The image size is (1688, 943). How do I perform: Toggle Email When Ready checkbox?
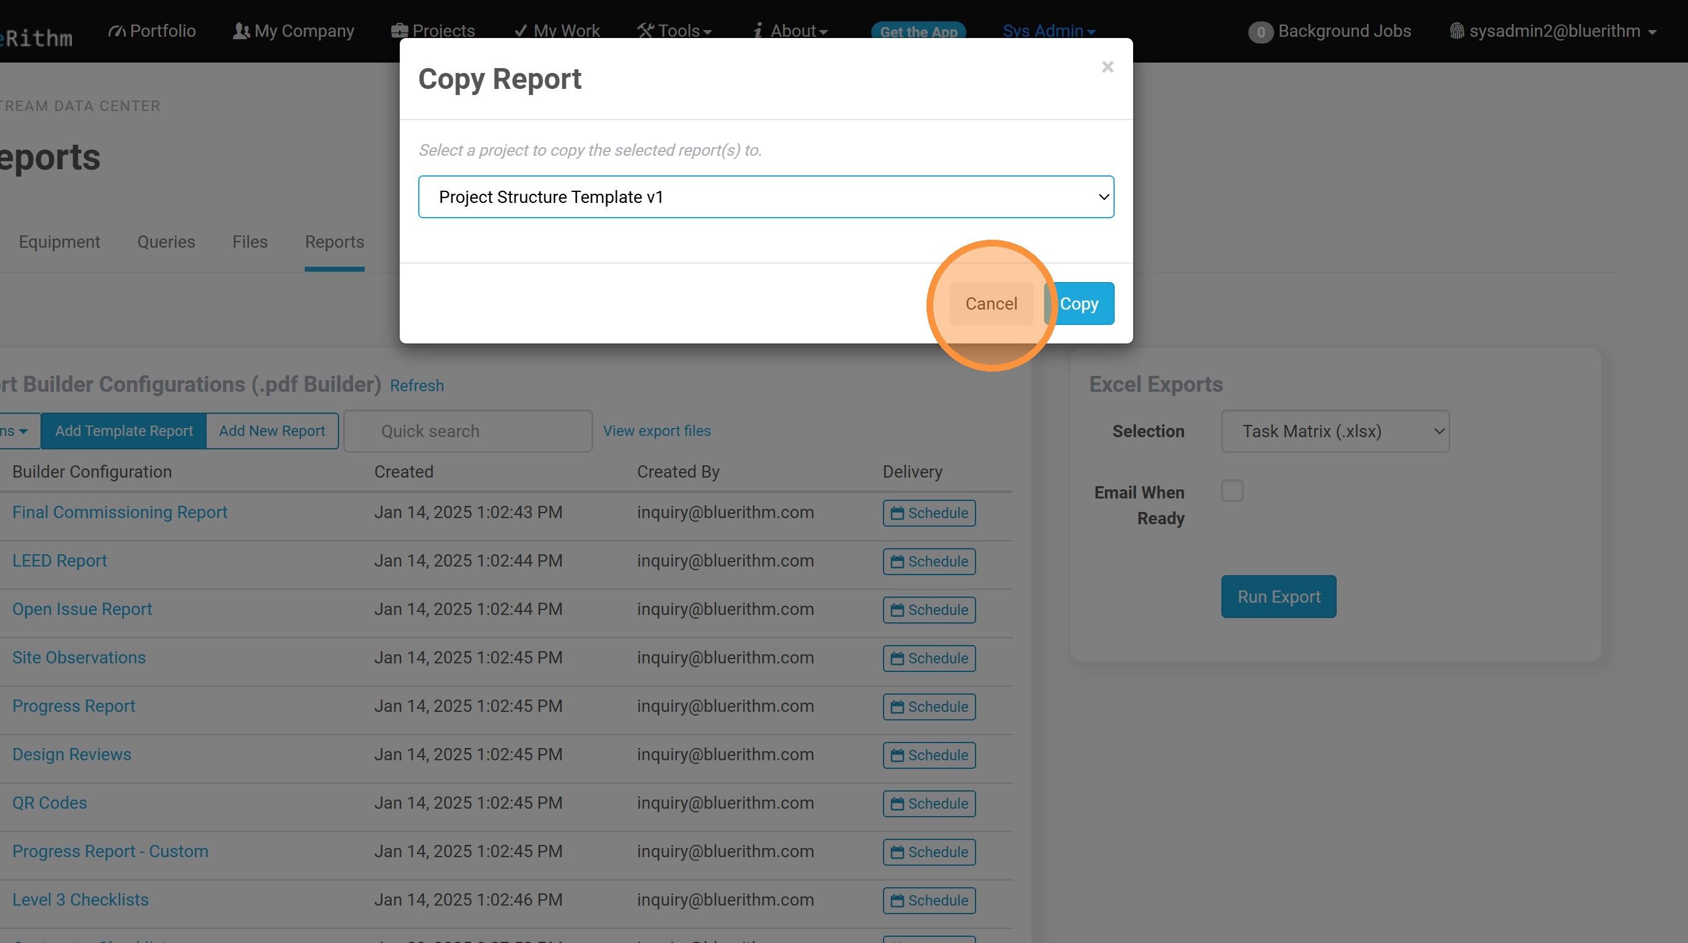(x=1232, y=491)
